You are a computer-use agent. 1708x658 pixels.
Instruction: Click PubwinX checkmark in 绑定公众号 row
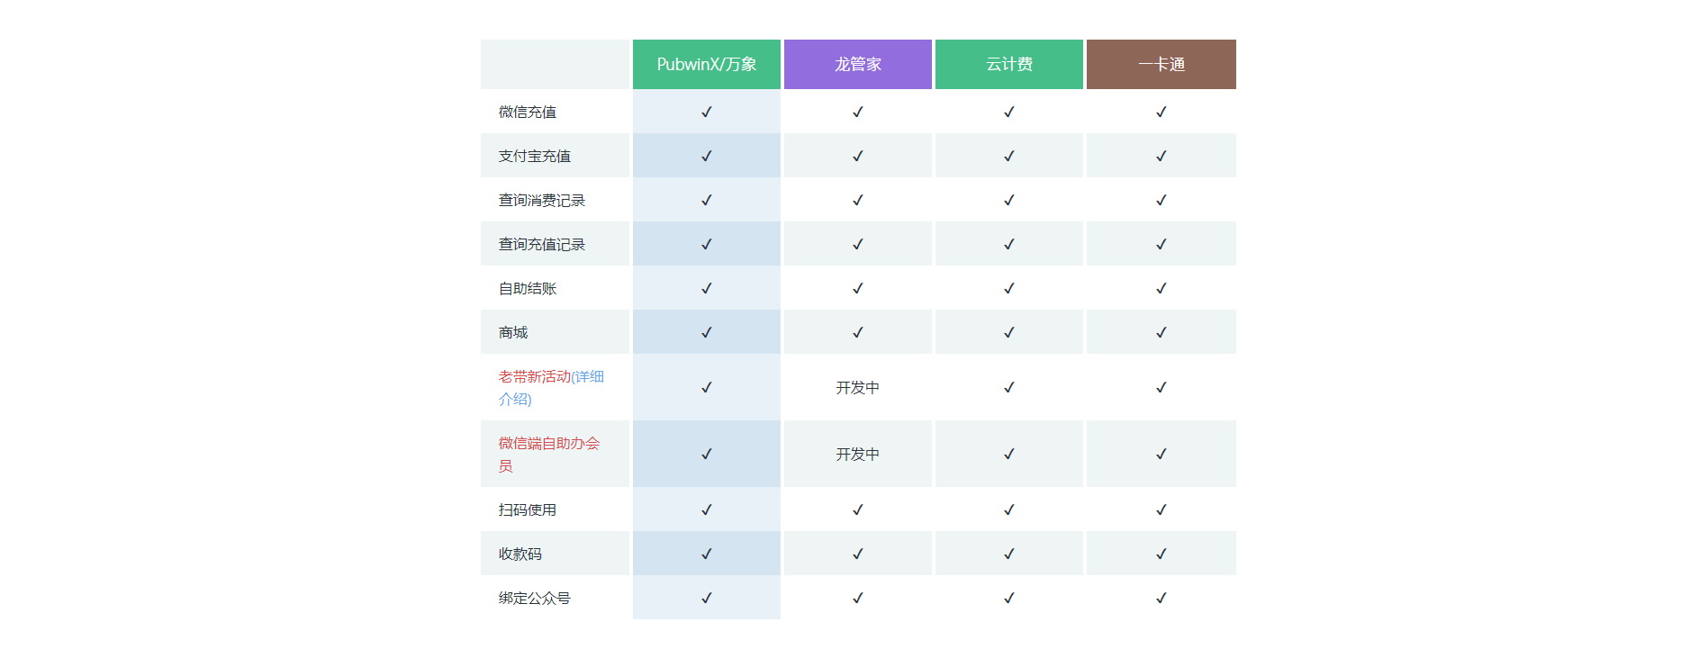click(x=707, y=598)
